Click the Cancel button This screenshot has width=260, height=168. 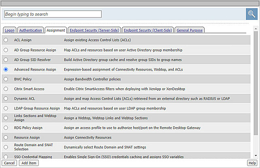(9, 163)
